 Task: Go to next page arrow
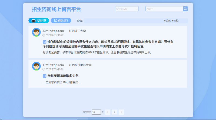tap(121, 112)
